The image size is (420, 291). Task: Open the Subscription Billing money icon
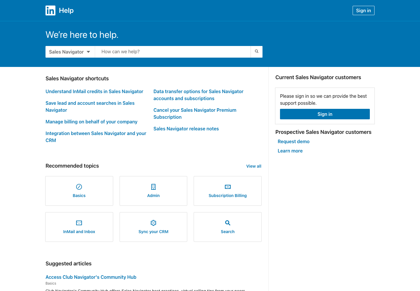click(228, 187)
